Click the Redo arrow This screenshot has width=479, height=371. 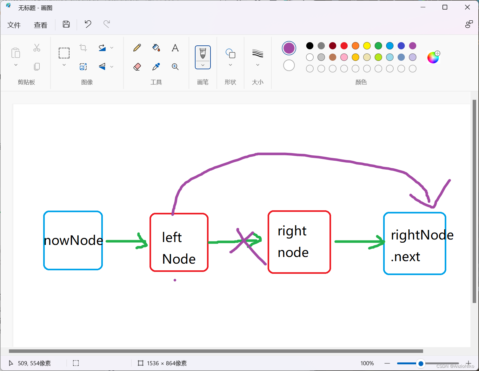[x=107, y=24]
